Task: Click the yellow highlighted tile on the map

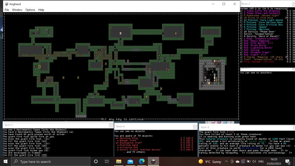Action: (40, 66)
